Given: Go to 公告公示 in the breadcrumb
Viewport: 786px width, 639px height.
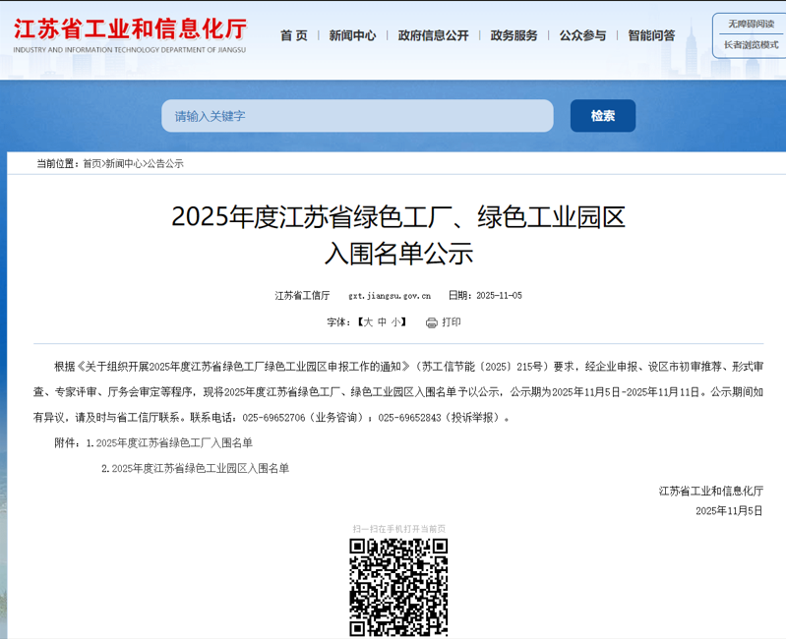Looking at the screenshot, I should (x=165, y=163).
